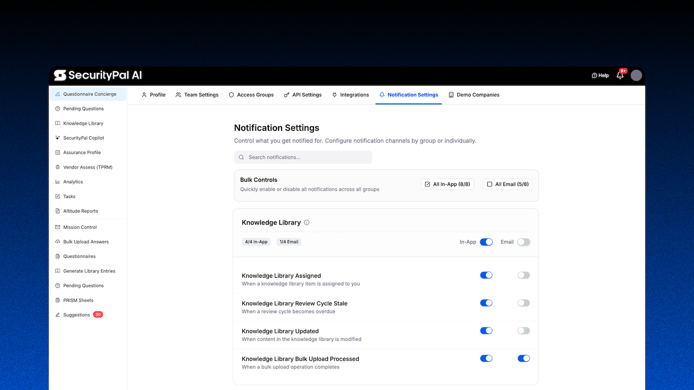Image resolution: width=694 pixels, height=390 pixels.
Task: Click the Notification Settings page heading
Action: coord(277,128)
